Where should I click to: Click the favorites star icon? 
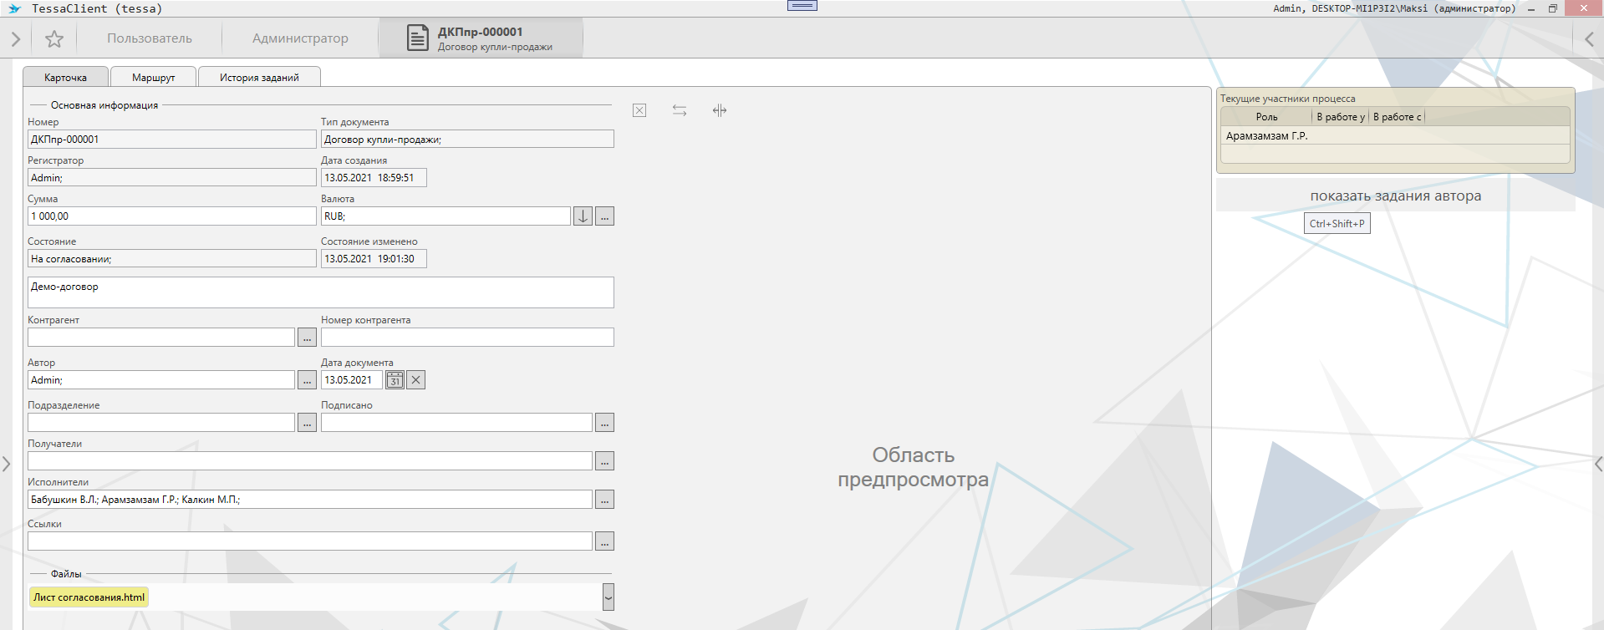tap(54, 39)
